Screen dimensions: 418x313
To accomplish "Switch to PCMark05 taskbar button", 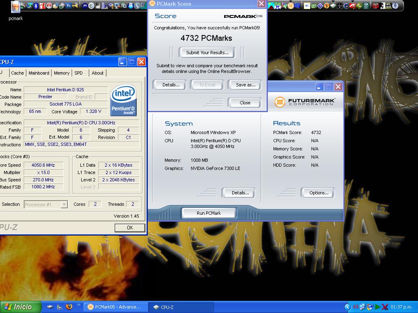I will click(115, 307).
